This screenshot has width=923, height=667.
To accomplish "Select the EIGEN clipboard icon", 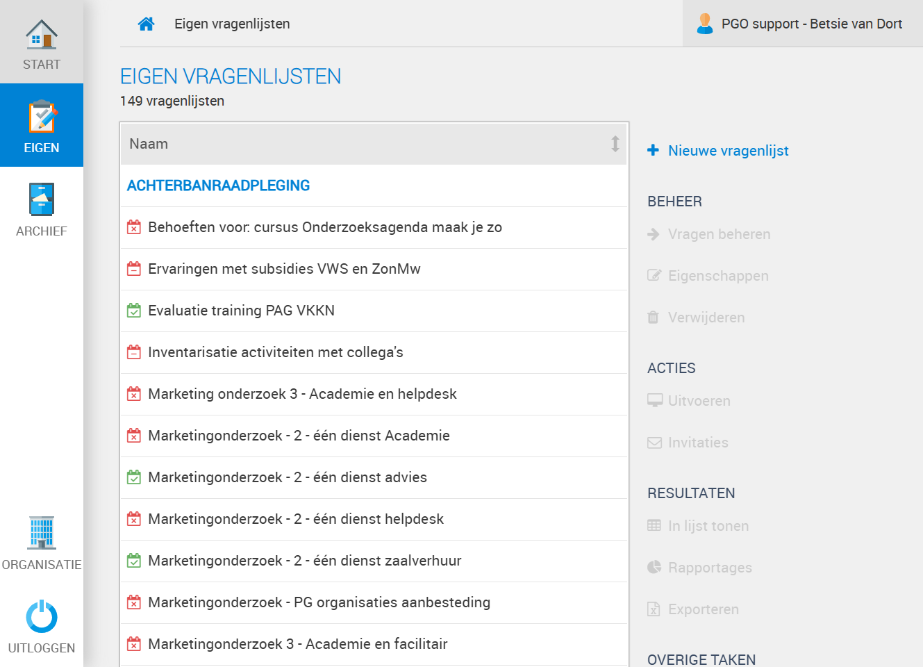I will [x=42, y=117].
